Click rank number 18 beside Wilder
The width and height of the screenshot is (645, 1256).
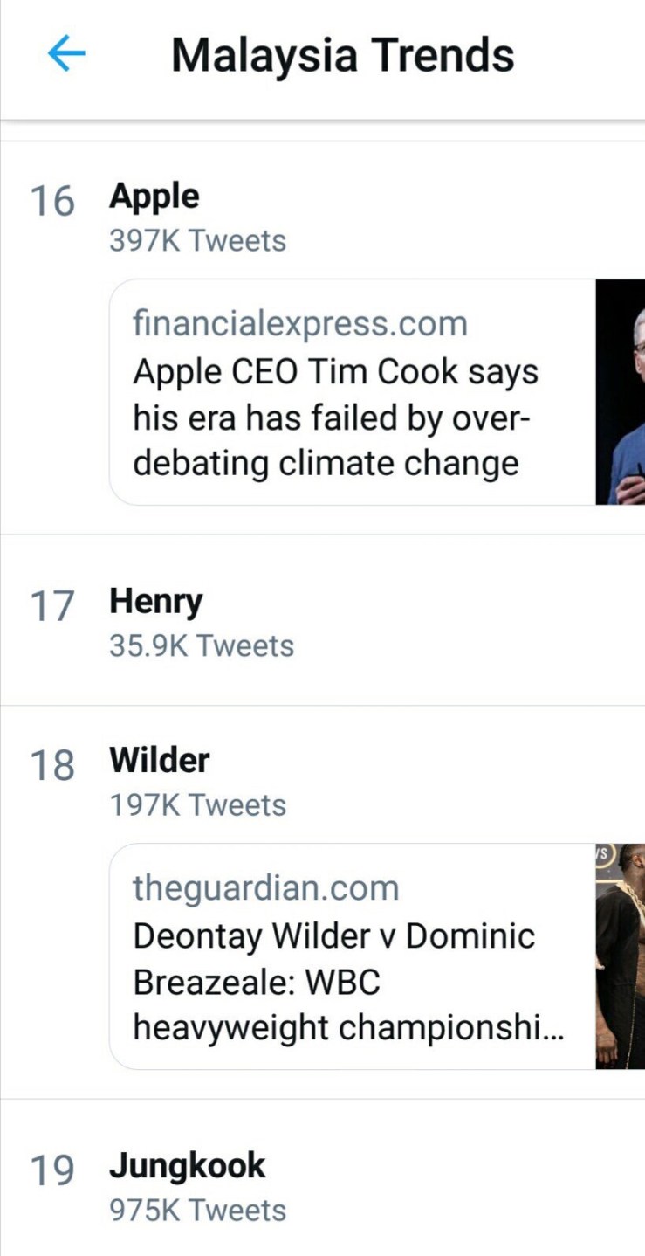coord(52,765)
